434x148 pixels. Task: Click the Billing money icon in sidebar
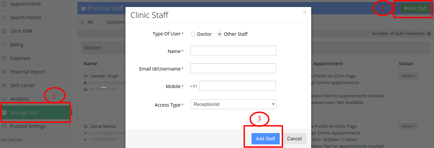(4, 45)
